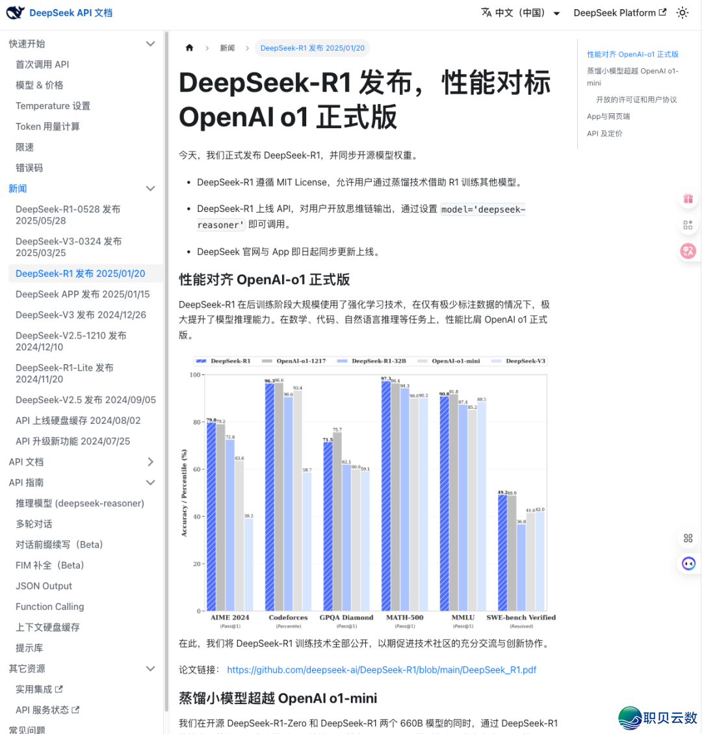Collapse the API 指南 section chevron
This screenshot has height=734, width=702.
(x=150, y=482)
